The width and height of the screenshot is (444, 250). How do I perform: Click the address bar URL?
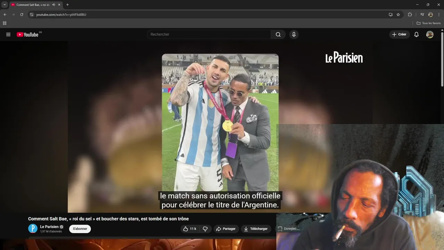tap(61, 15)
